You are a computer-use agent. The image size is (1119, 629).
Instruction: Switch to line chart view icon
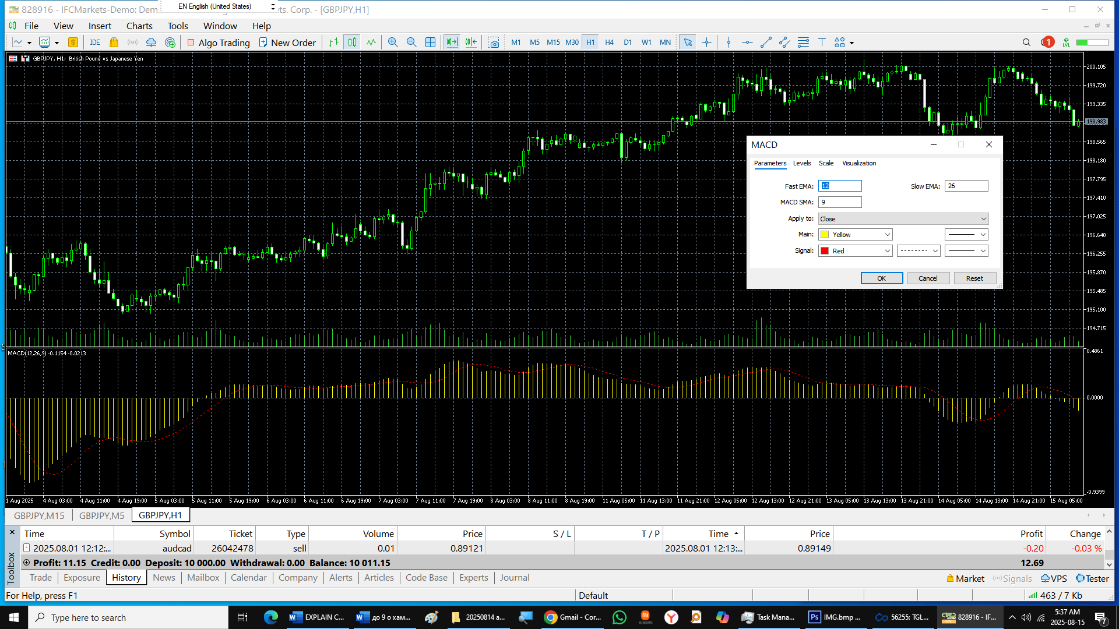click(371, 43)
